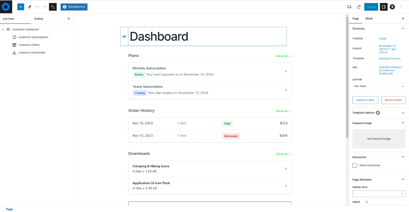Expand the Template Options section
409x212 pixels.
pos(403,113)
